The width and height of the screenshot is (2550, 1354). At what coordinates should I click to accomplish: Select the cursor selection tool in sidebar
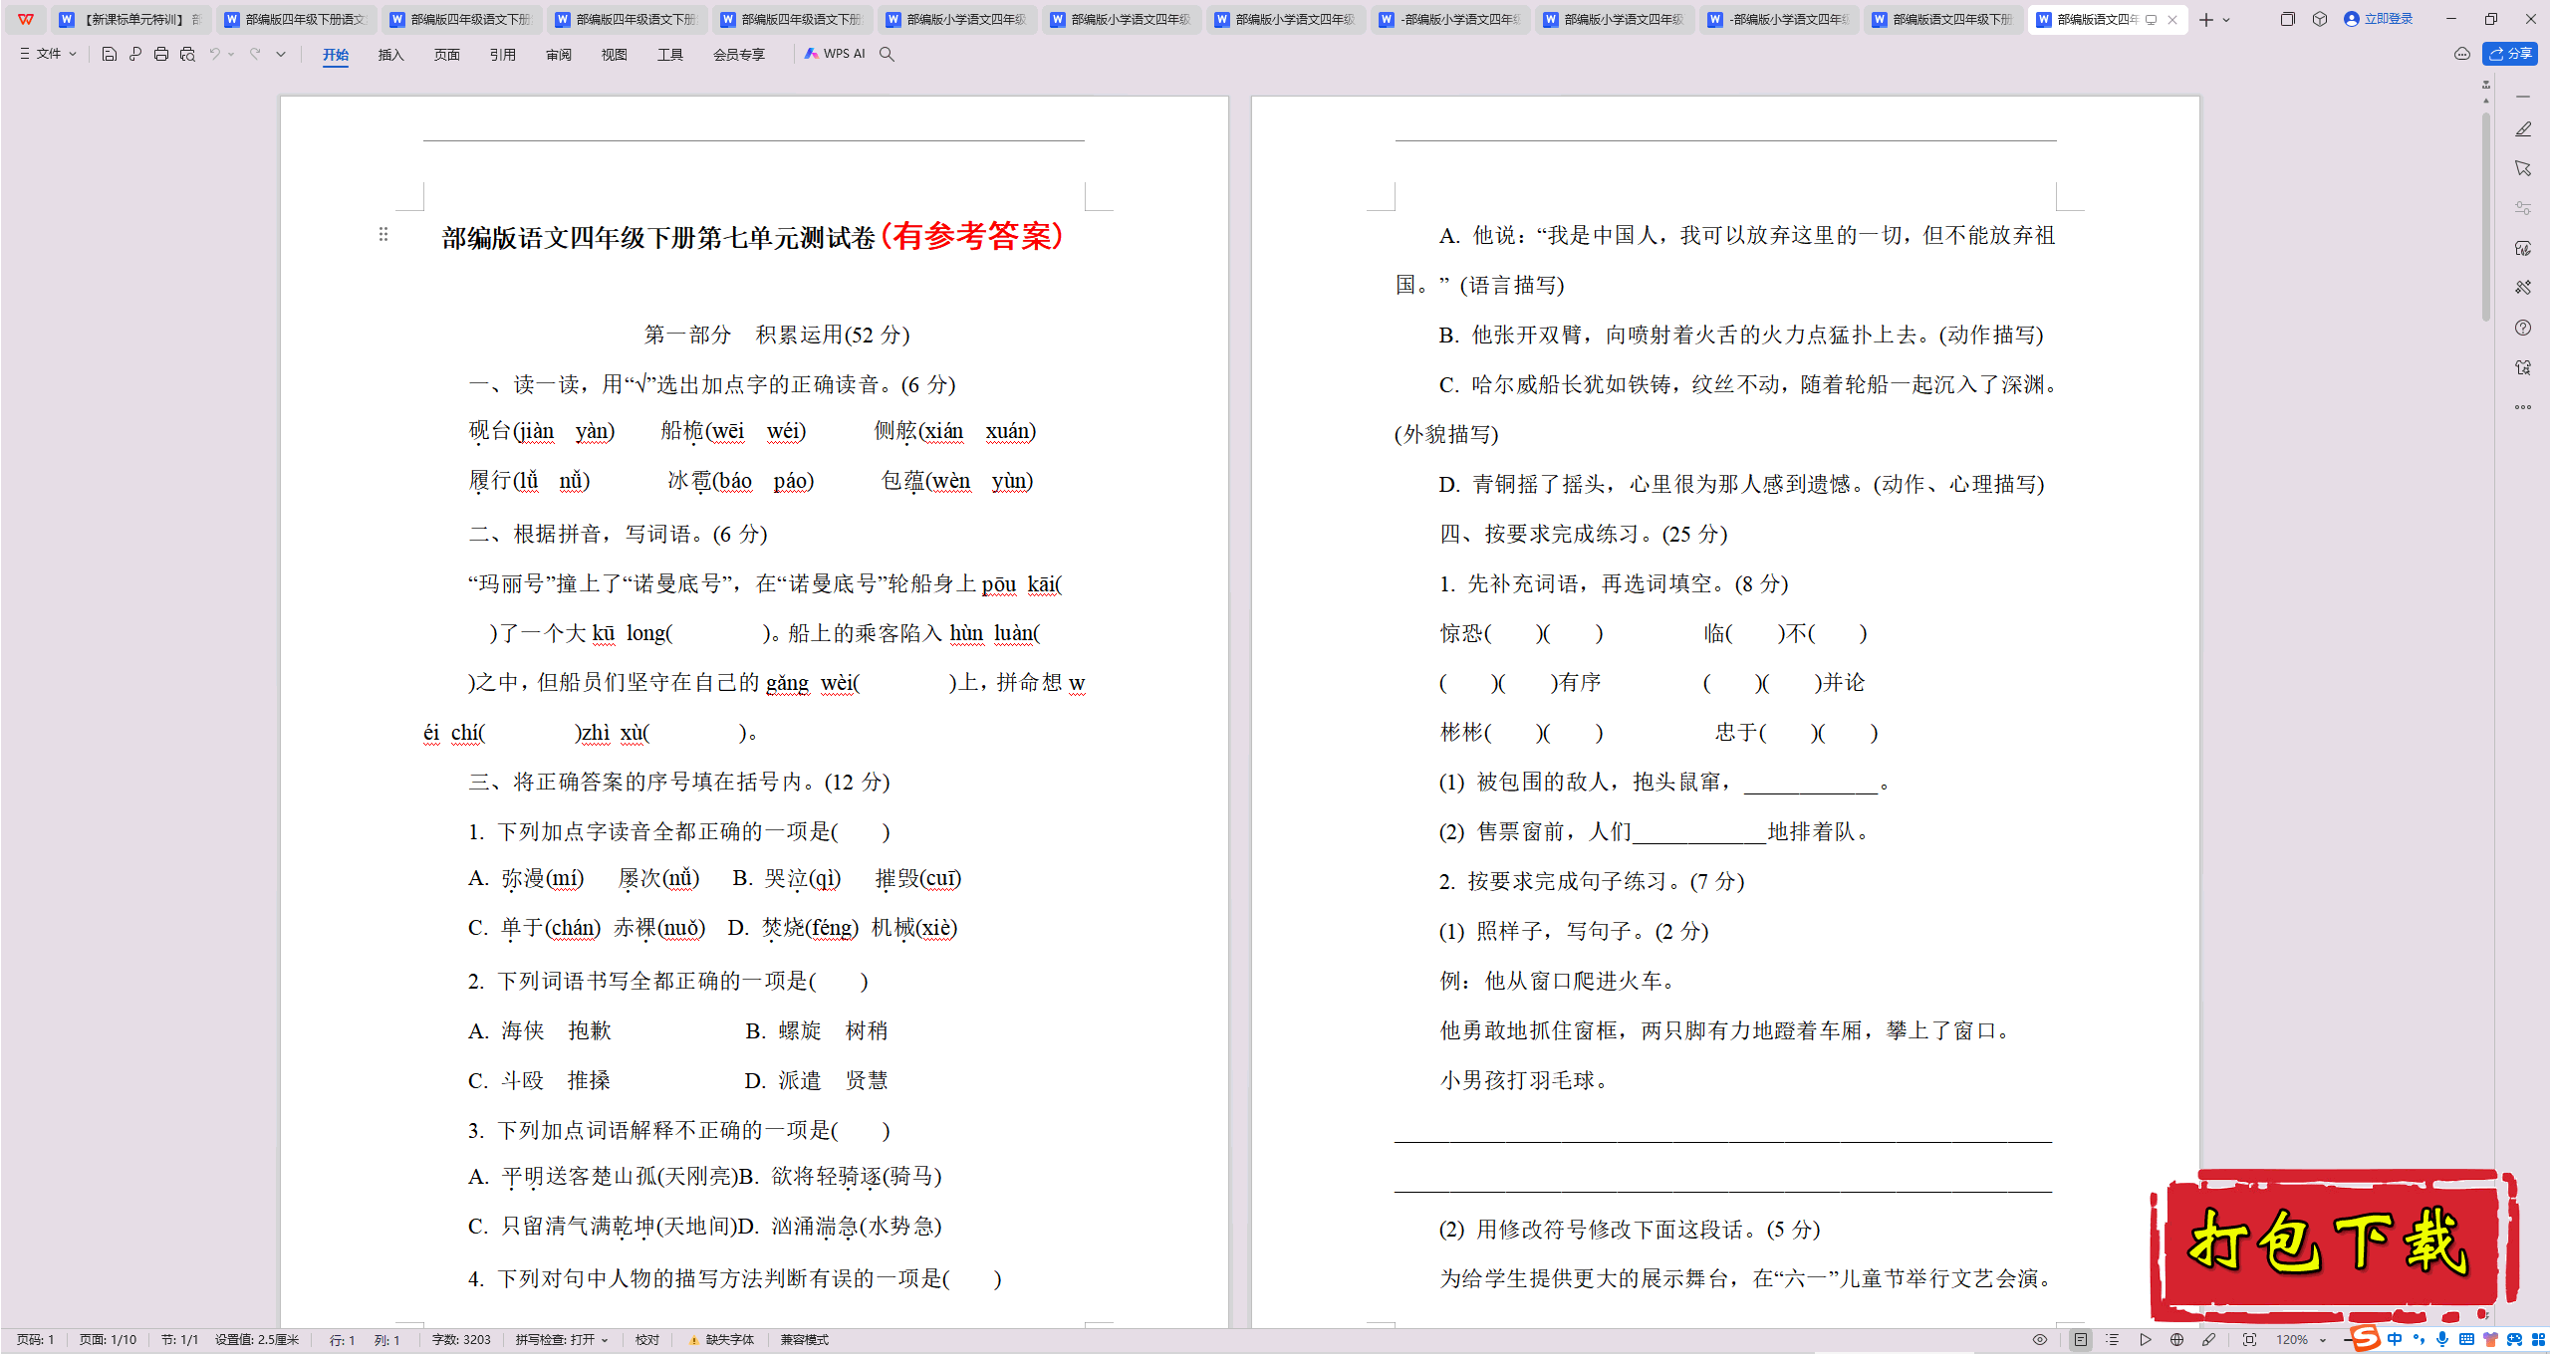[2523, 168]
